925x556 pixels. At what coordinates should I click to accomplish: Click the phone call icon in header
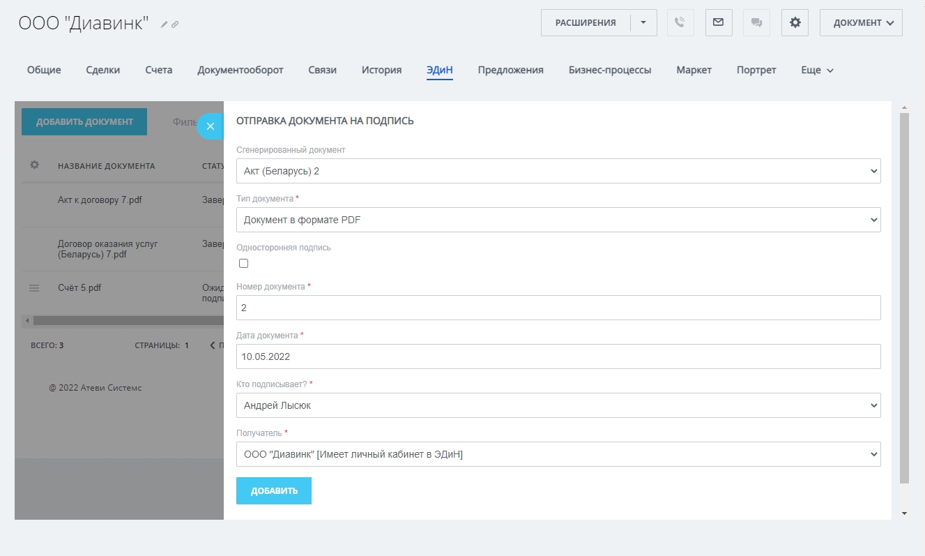(680, 22)
